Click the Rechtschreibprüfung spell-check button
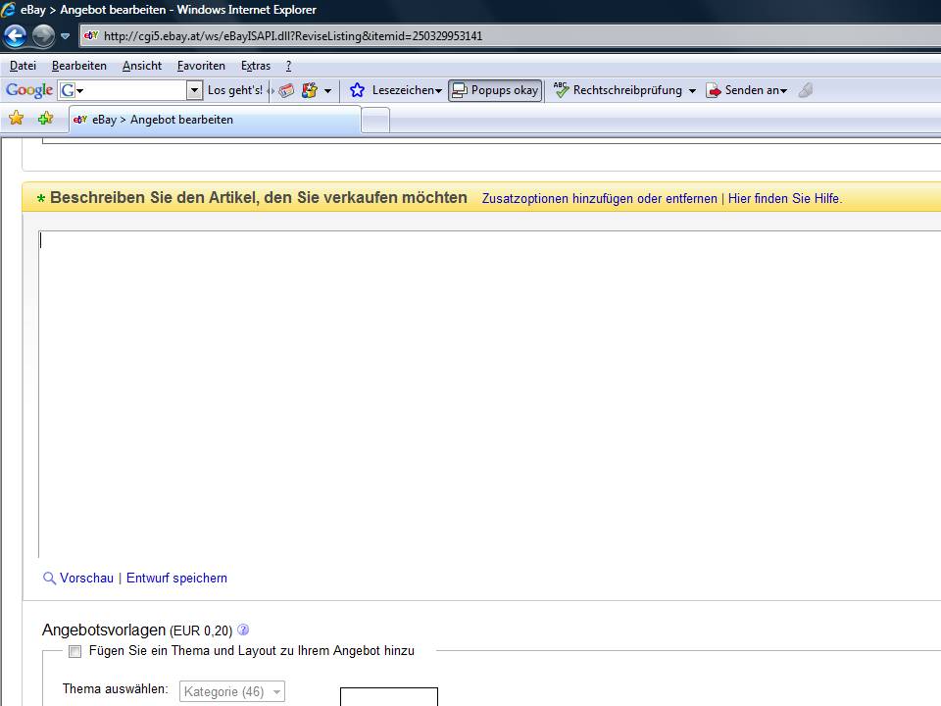Image resolution: width=941 pixels, height=706 pixels. (x=618, y=90)
